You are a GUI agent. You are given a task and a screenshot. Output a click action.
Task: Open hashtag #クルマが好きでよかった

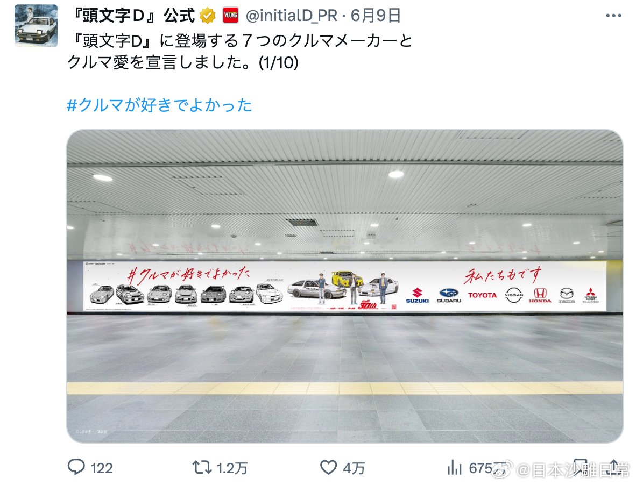(159, 105)
